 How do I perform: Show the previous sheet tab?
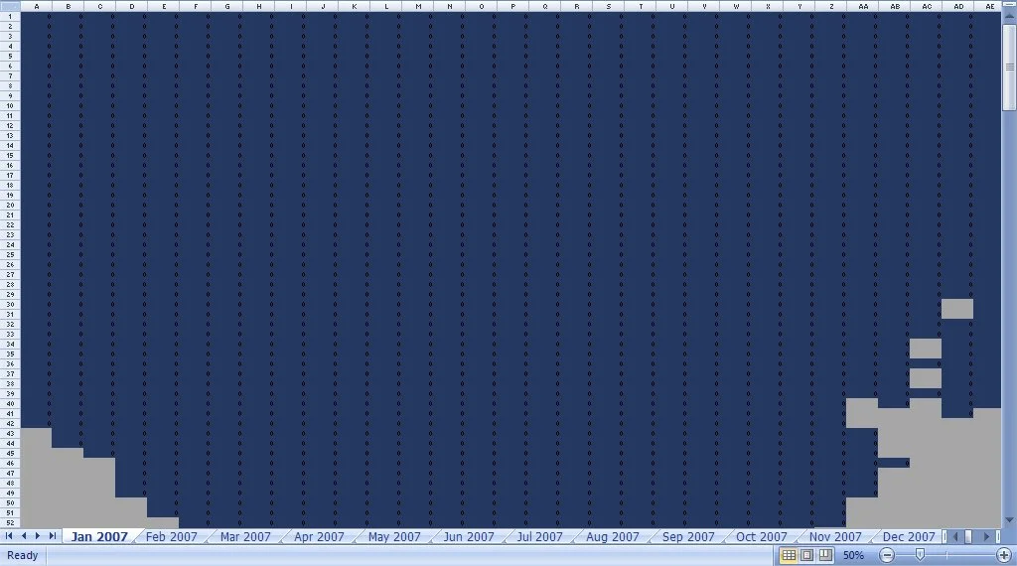pos(24,536)
